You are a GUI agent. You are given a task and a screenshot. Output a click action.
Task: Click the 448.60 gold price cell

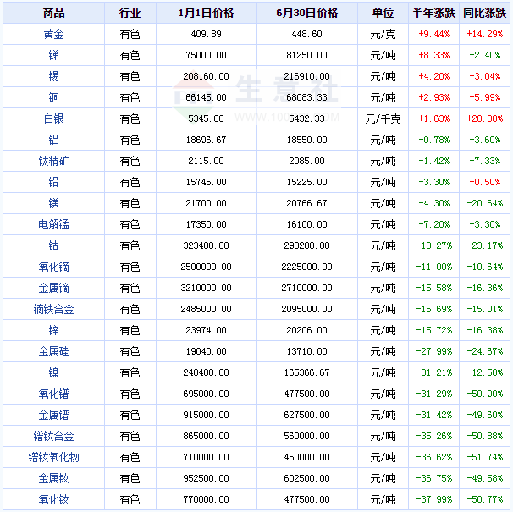(306, 35)
